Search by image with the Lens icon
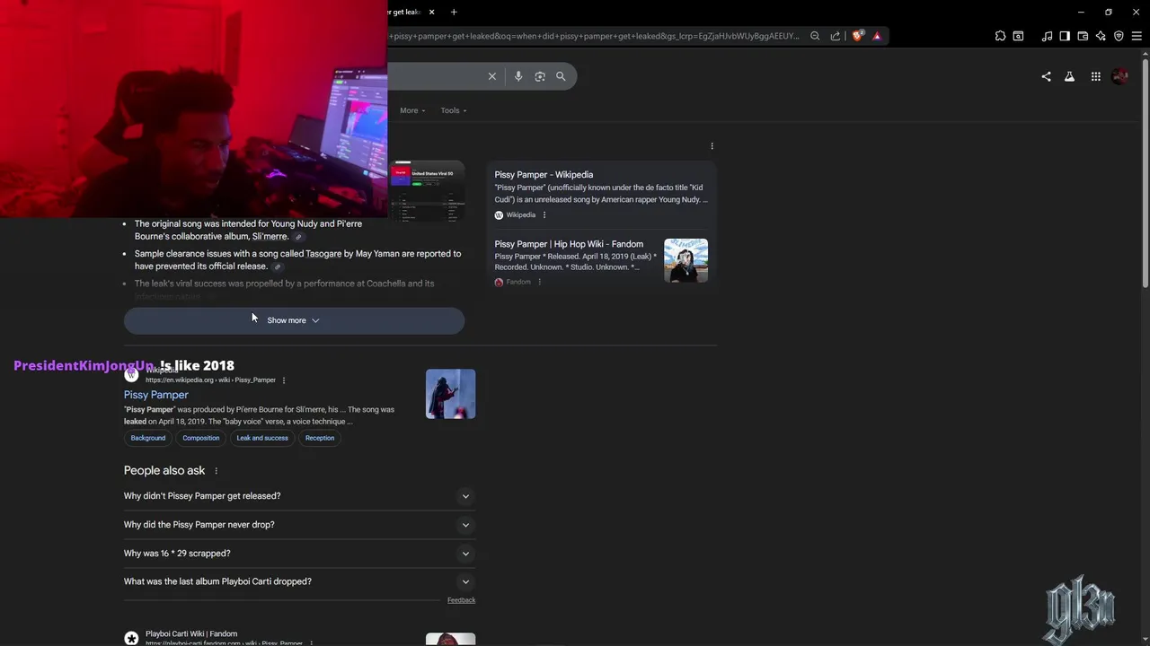This screenshot has width=1150, height=646. click(540, 76)
